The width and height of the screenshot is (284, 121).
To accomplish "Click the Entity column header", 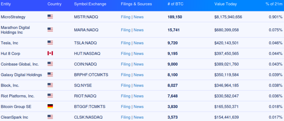I will click(x=5, y=4).
